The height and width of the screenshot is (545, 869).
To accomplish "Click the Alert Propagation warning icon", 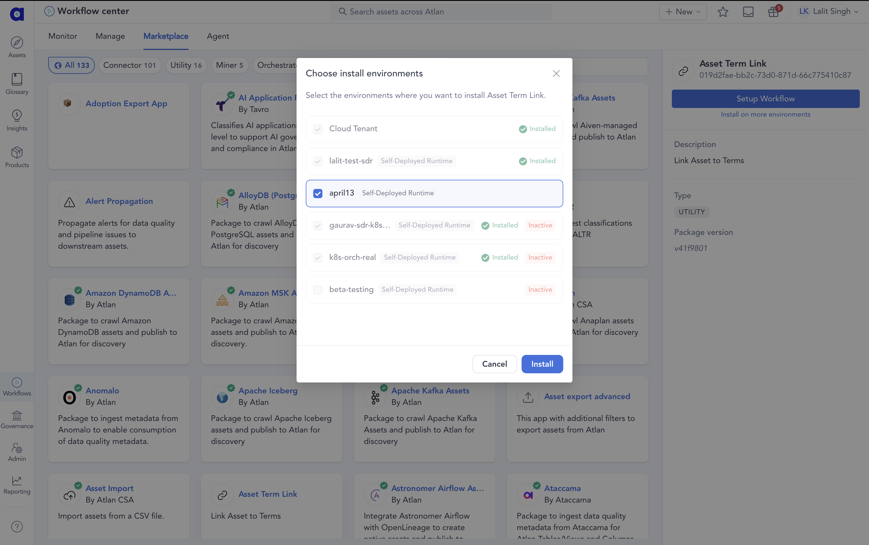I will click(69, 202).
